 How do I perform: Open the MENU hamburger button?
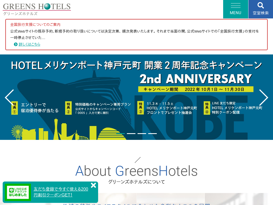pos(235,9)
